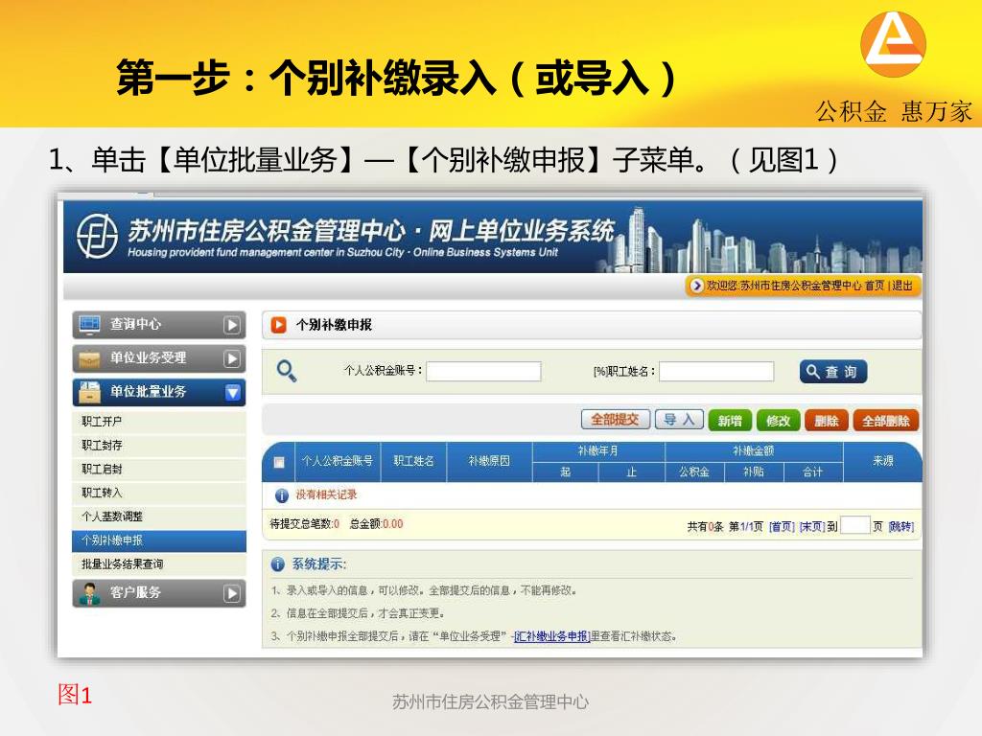This screenshot has width=982, height=736.
Task: Open the 查询中心 menu section
Action: point(159,325)
